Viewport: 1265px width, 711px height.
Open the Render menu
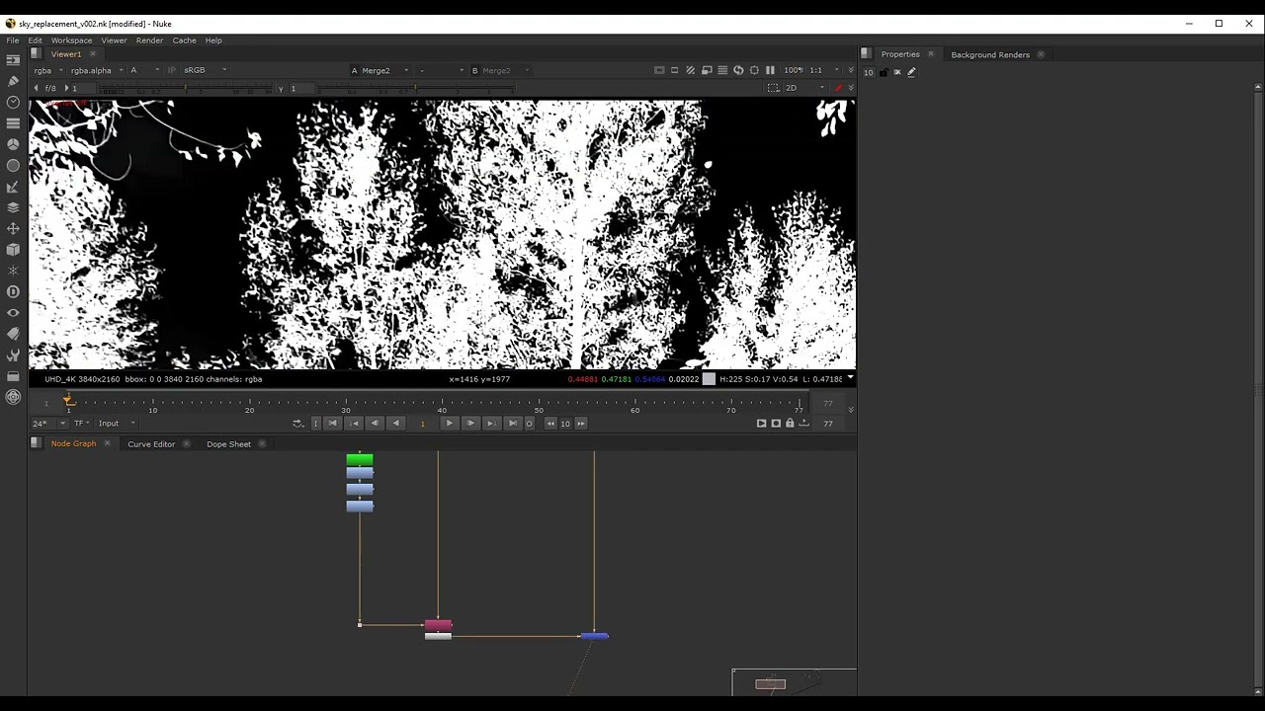(x=149, y=40)
